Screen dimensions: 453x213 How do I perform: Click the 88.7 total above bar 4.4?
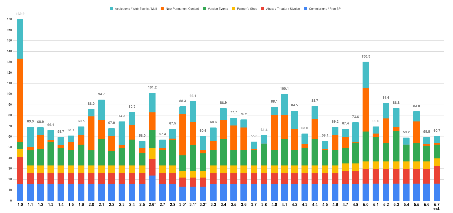click(x=315, y=101)
